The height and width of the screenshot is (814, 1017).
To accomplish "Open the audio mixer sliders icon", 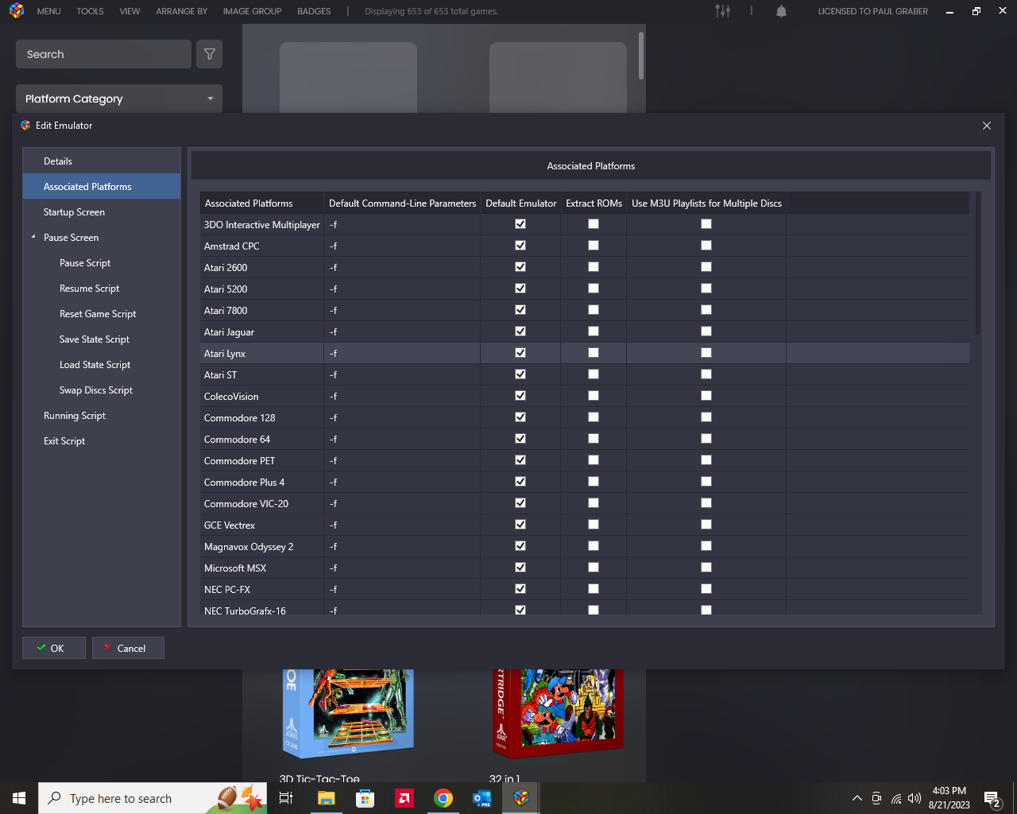I will point(722,11).
